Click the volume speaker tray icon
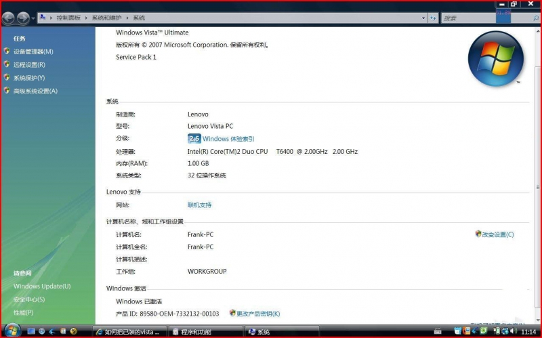Image resolution: width=542 pixels, height=338 pixels. [514, 331]
